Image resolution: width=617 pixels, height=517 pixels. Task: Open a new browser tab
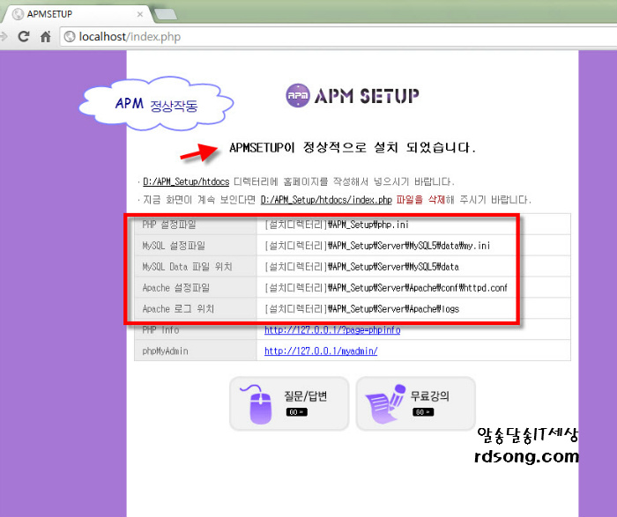pyautogui.click(x=166, y=14)
